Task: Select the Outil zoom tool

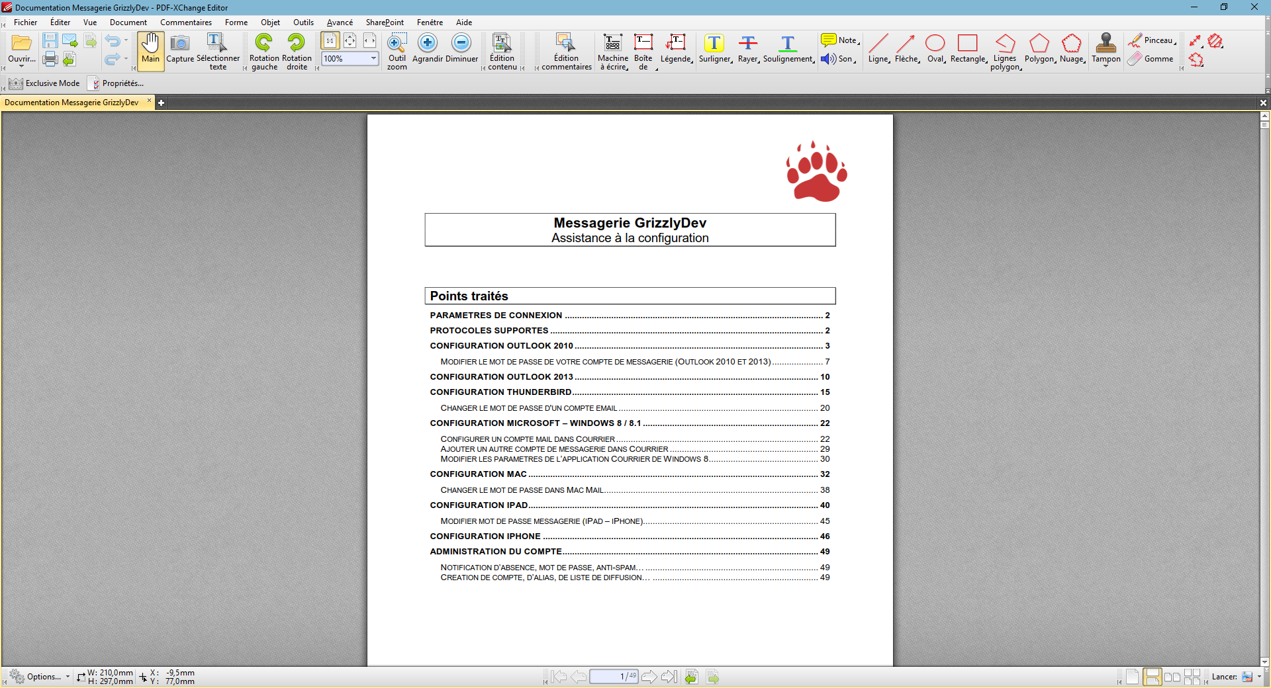Action: click(x=397, y=51)
